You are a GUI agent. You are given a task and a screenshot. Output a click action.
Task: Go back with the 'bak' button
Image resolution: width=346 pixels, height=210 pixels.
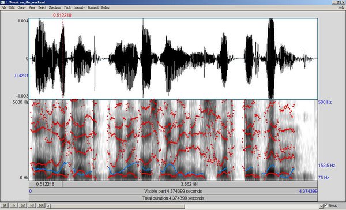pos(41,205)
